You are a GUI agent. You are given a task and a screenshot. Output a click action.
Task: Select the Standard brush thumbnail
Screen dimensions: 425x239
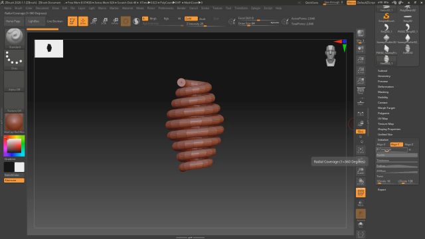point(14,38)
